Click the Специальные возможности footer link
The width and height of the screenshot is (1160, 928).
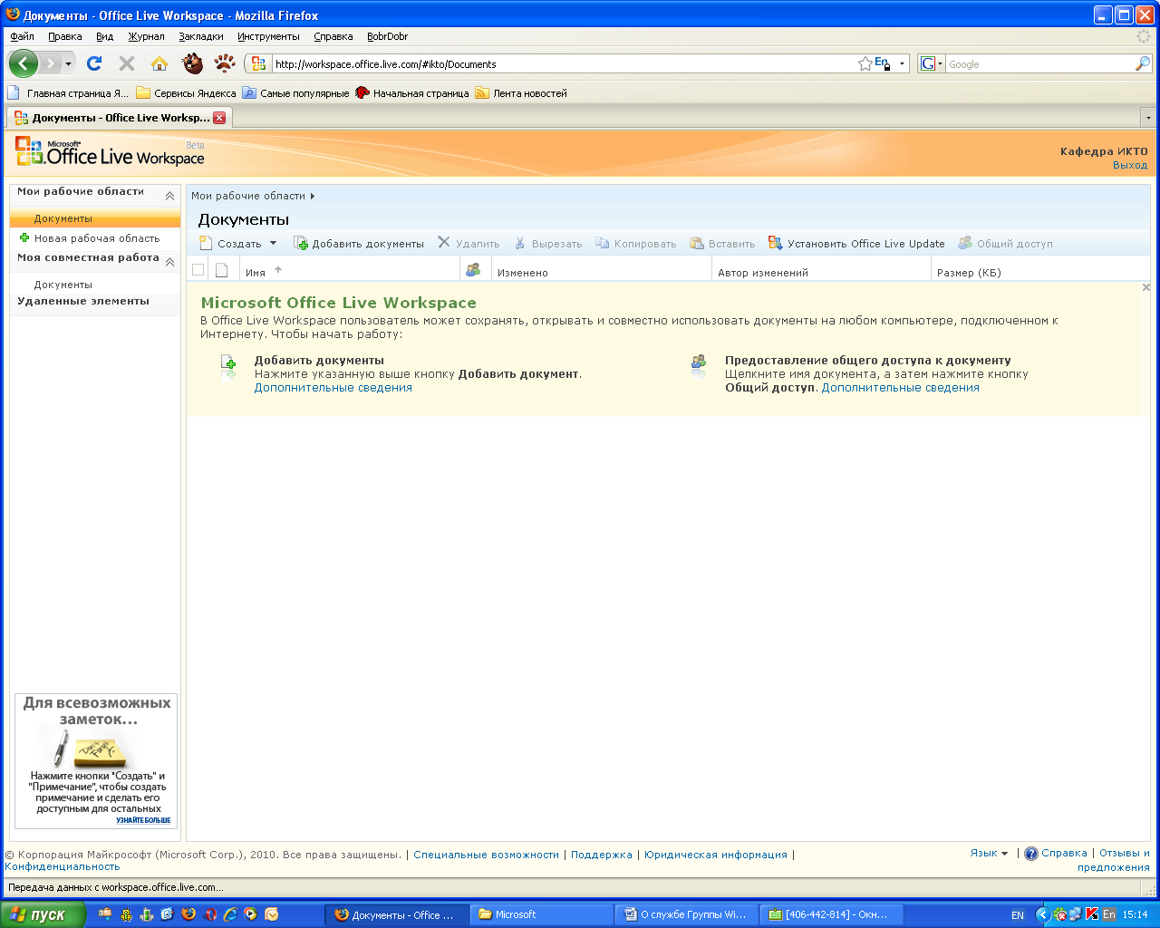(486, 855)
